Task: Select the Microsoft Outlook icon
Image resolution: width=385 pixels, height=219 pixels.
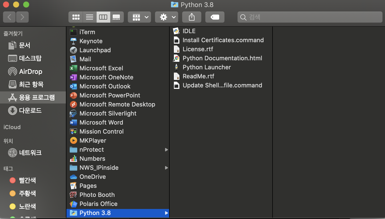Action: 73,86
